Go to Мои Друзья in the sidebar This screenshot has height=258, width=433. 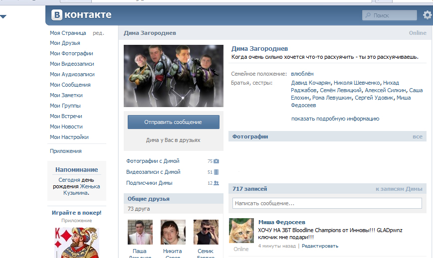[65, 43]
